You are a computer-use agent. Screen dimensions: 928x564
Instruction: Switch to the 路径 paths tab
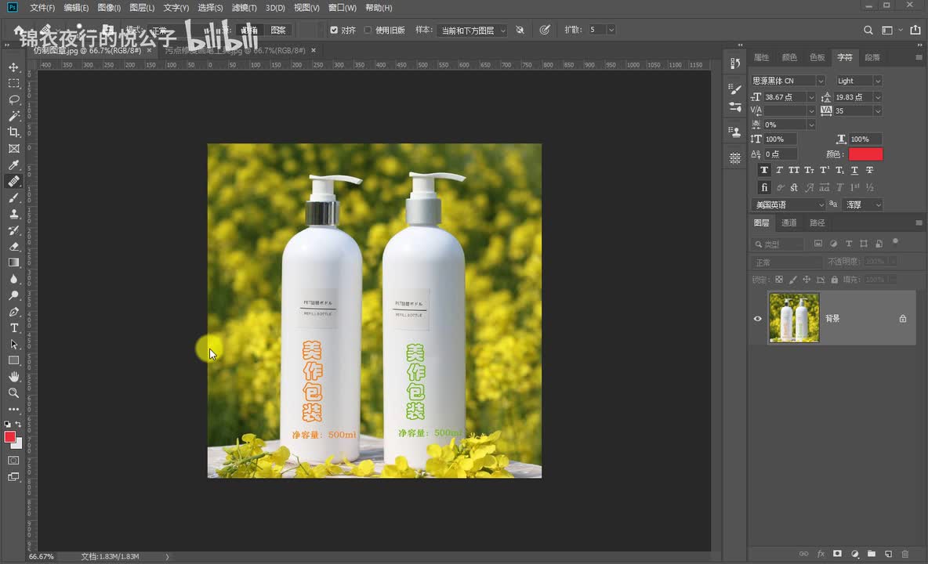click(x=817, y=223)
